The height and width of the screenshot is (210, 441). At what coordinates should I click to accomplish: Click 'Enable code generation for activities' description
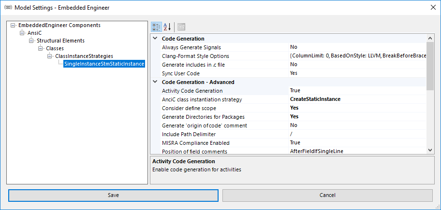click(197, 169)
